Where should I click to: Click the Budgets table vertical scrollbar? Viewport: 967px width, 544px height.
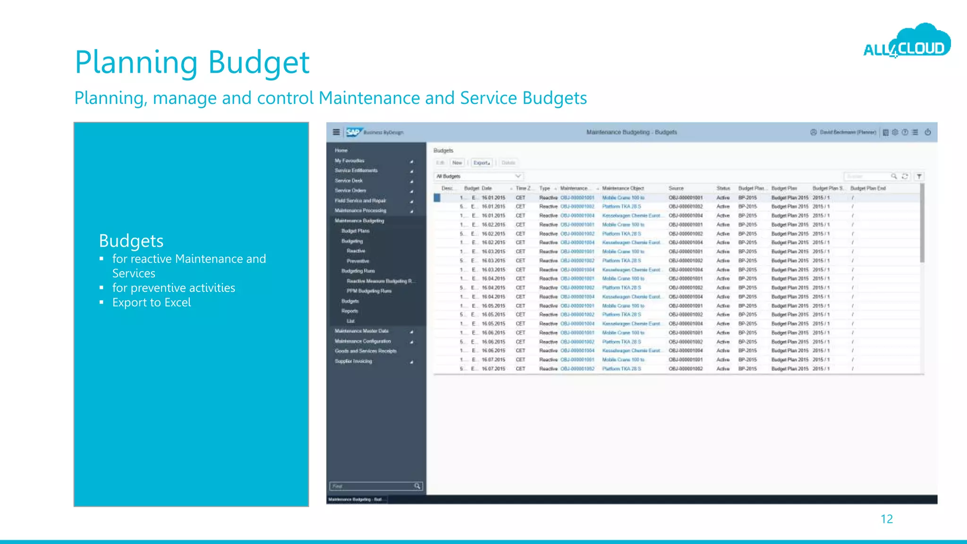(922, 223)
